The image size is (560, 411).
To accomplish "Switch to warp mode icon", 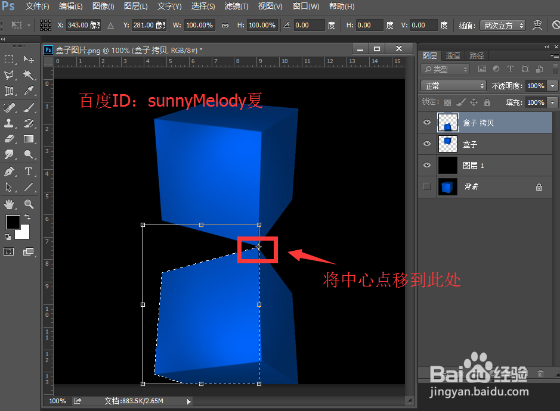I will pyautogui.click(x=537, y=25).
